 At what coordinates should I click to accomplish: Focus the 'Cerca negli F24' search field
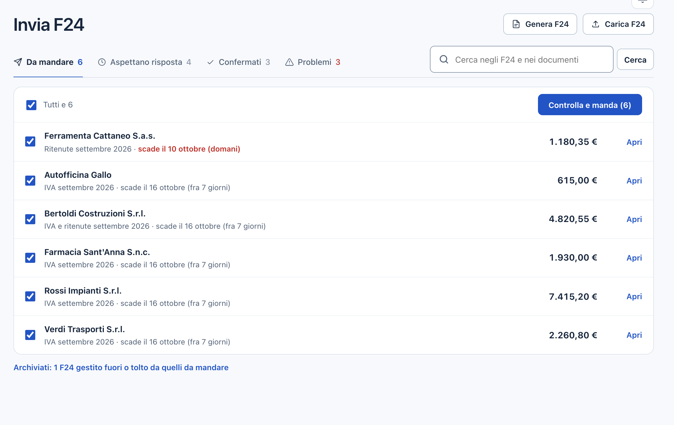(521, 59)
